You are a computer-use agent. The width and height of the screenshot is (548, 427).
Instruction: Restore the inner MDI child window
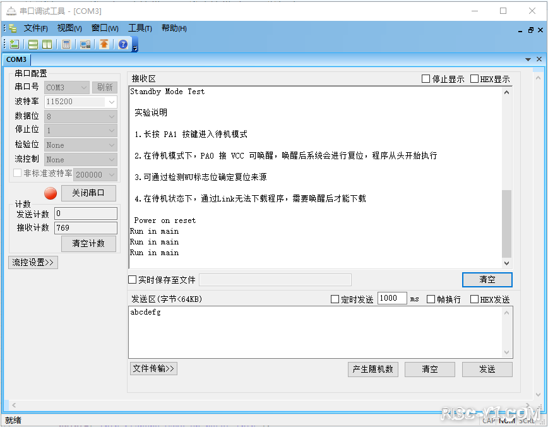tap(530, 30)
